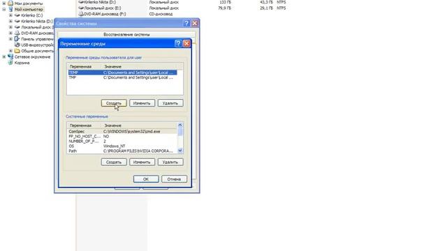This screenshot has width=447, height=251.
Task: Click DVD-RAM дисковод (F:) icon in file list
Action: (x=81, y=14)
